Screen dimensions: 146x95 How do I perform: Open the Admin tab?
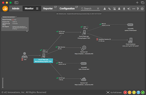16,9
